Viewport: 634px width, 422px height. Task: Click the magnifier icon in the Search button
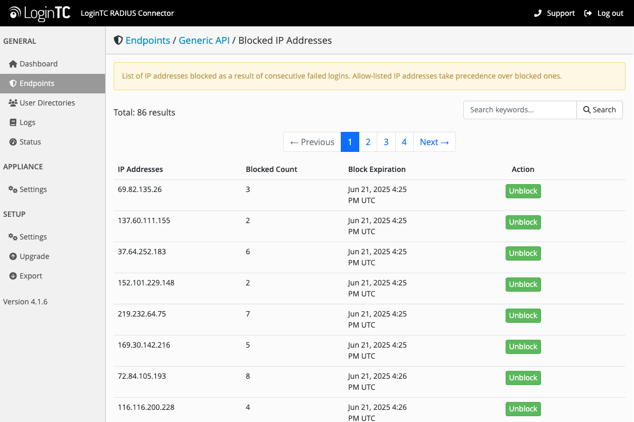pyautogui.click(x=586, y=110)
